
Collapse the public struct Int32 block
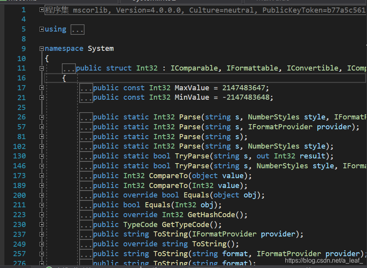click(42, 68)
